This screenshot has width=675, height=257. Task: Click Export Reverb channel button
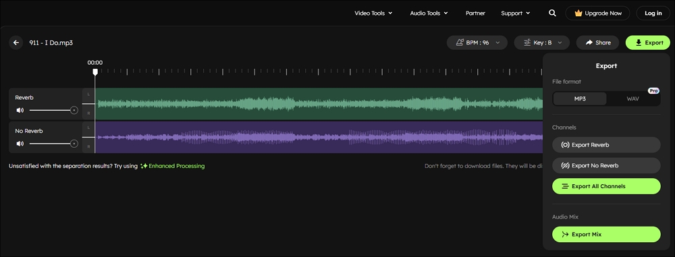[606, 145]
